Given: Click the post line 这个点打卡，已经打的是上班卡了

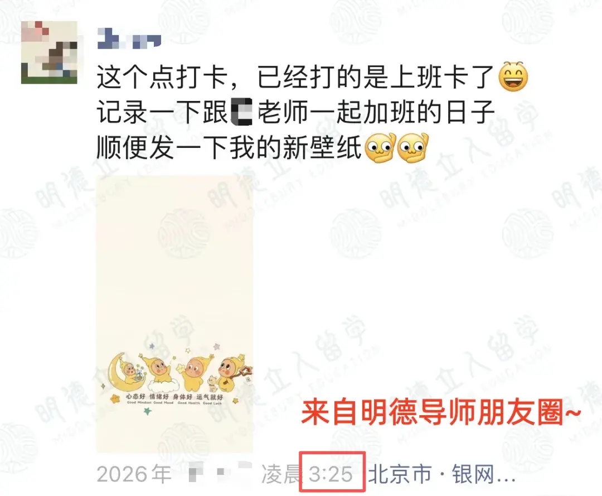Looking at the screenshot, I should pyautogui.click(x=295, y=77).
